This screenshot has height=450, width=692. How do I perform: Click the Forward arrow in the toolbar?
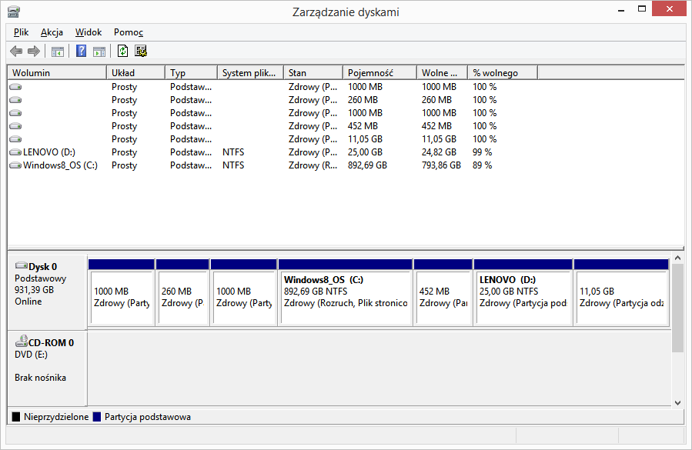click(33, 52)
